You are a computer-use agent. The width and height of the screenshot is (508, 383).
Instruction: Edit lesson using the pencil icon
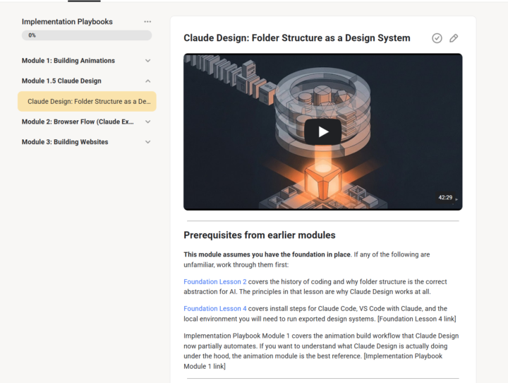pos(454,38)
